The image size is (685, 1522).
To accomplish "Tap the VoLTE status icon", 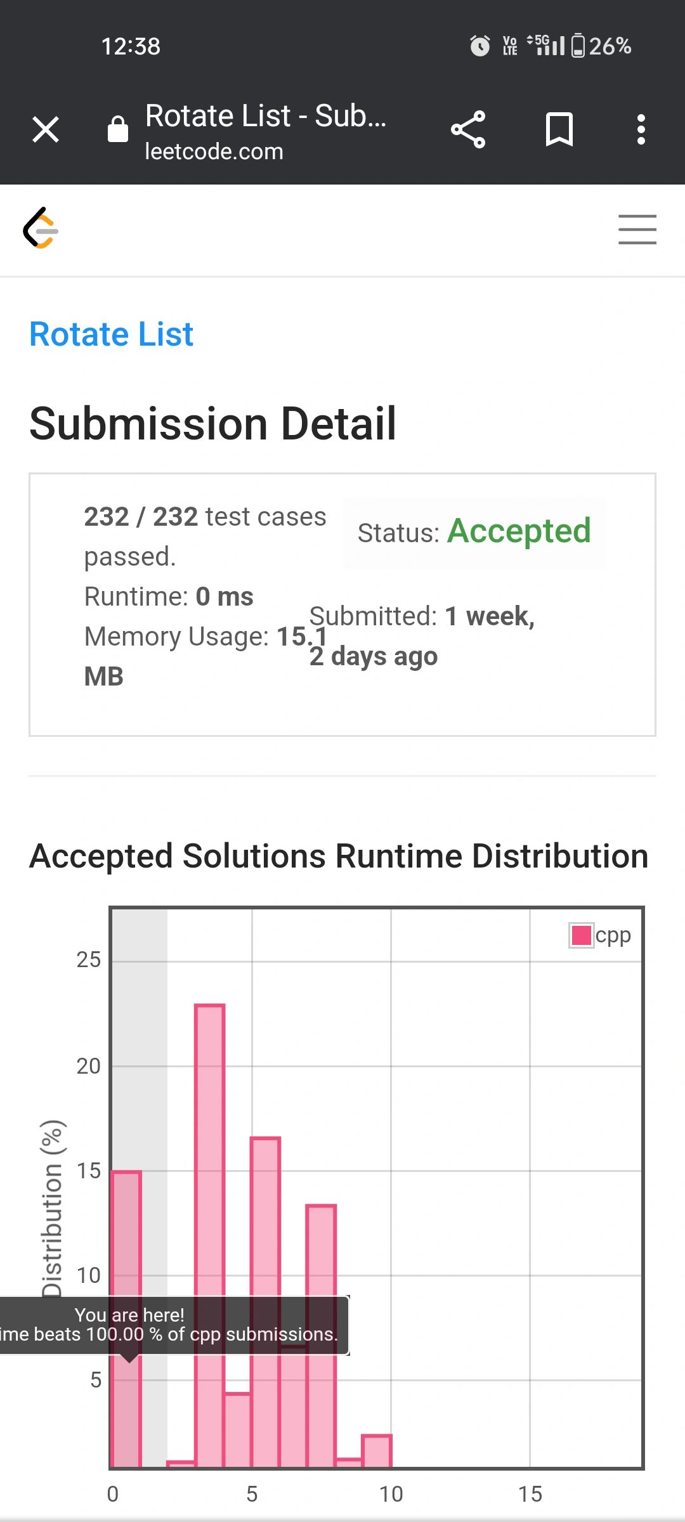I will pyautogui.click(x=510, y=46).
